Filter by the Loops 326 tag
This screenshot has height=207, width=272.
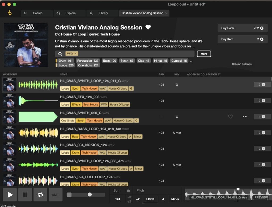pyautogui.click(x=66, y=65)
